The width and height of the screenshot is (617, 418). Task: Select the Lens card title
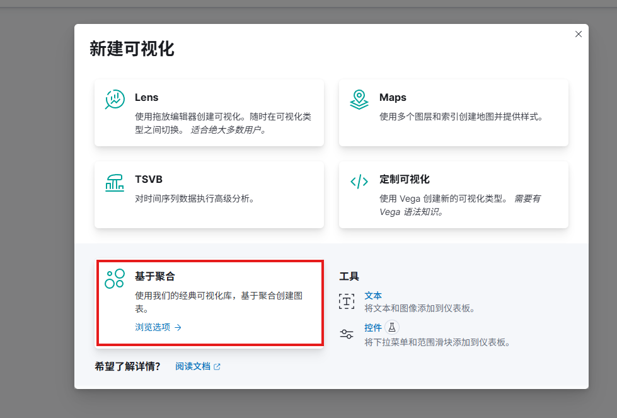pyautogui.click(x=146, y=98)
